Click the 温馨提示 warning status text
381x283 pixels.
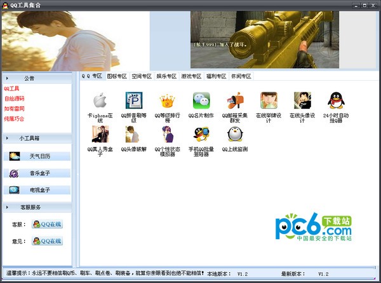[105, 273]
